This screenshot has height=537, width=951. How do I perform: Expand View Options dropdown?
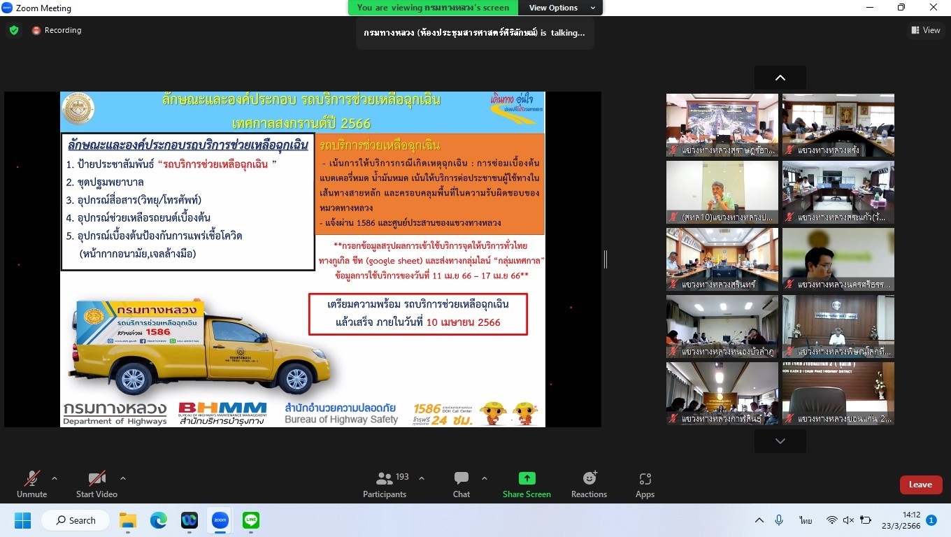click(x=562, y=8)
